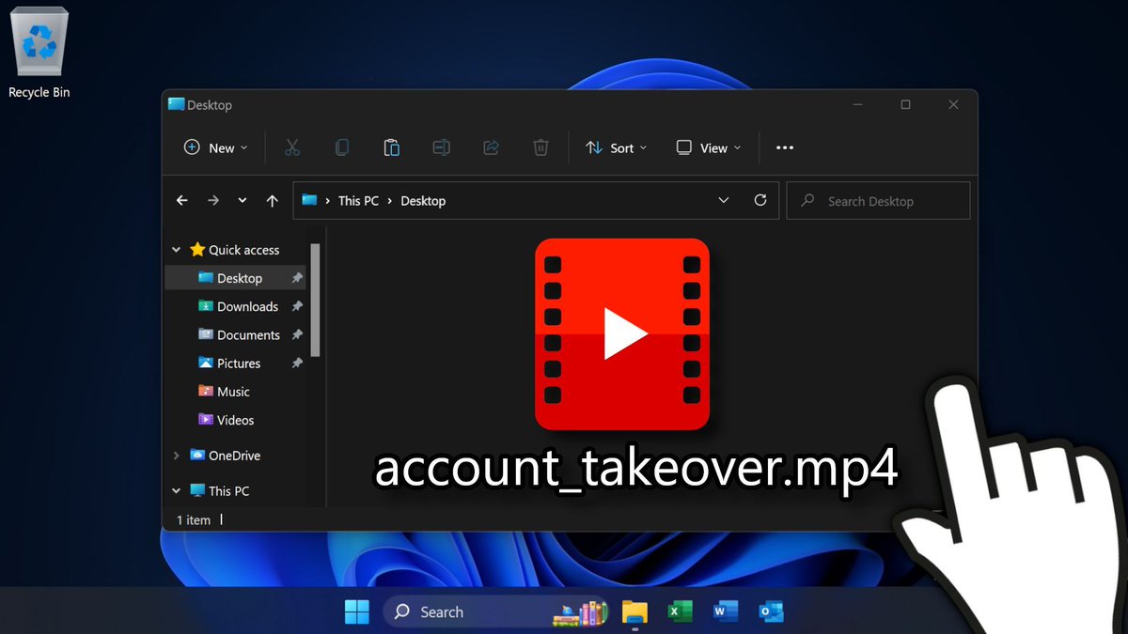Image resolution: width=1128 pixels, height=634 pixels.
Task: Expand the OneDrive section
Action: click(176, 456)
